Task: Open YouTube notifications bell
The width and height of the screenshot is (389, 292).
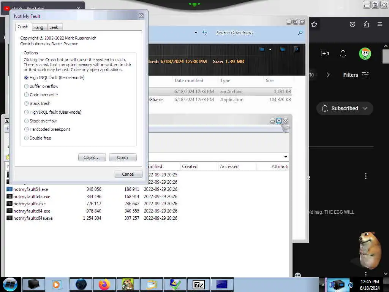Action: coord(343,53)
